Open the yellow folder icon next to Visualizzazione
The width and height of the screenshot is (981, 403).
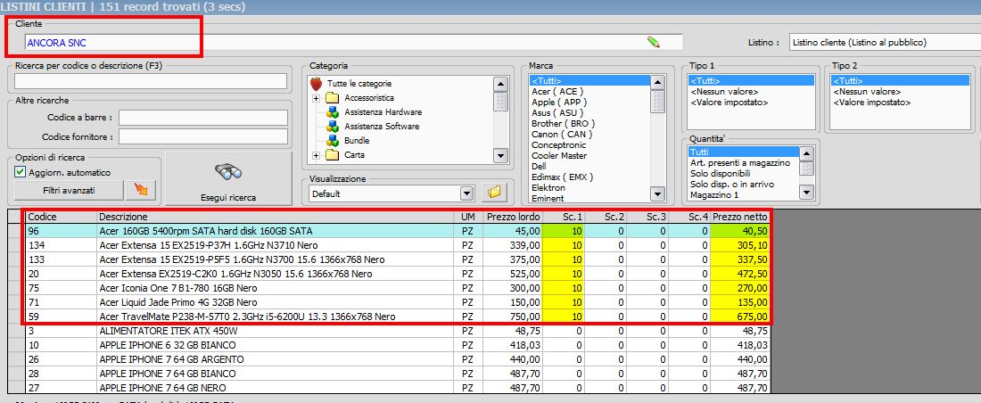(x=494, y=193)
